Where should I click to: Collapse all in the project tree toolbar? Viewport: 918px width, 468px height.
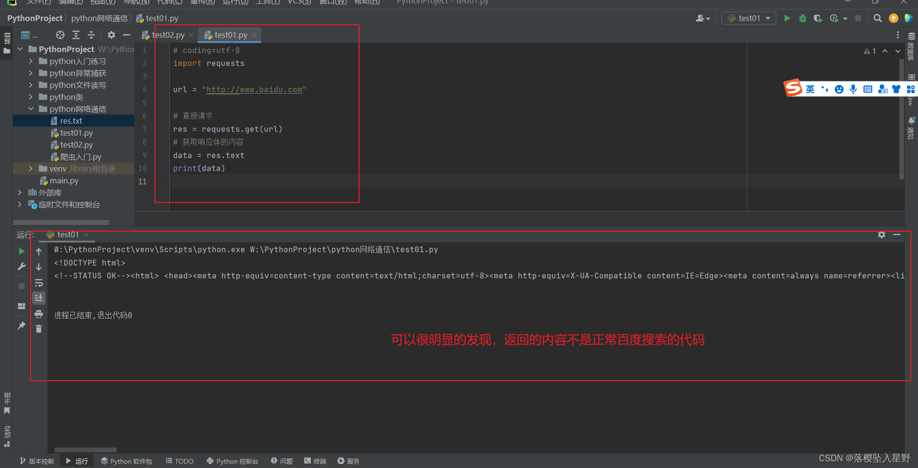91,35
